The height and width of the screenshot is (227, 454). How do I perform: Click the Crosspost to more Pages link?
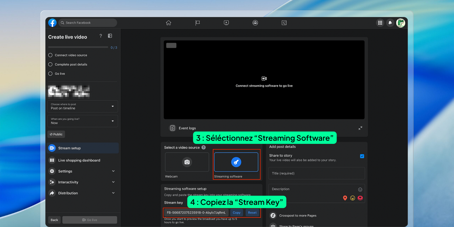tap(298, 216)
